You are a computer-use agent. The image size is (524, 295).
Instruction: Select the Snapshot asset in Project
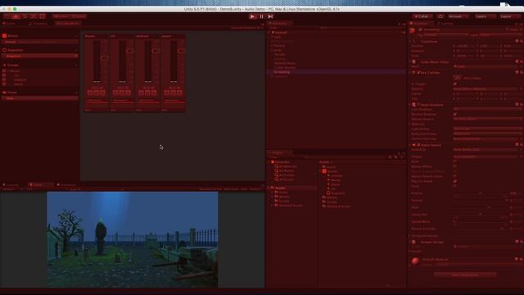point(336,193)
